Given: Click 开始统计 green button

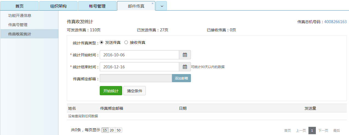Looking at the screenshot, I should 111,91.
